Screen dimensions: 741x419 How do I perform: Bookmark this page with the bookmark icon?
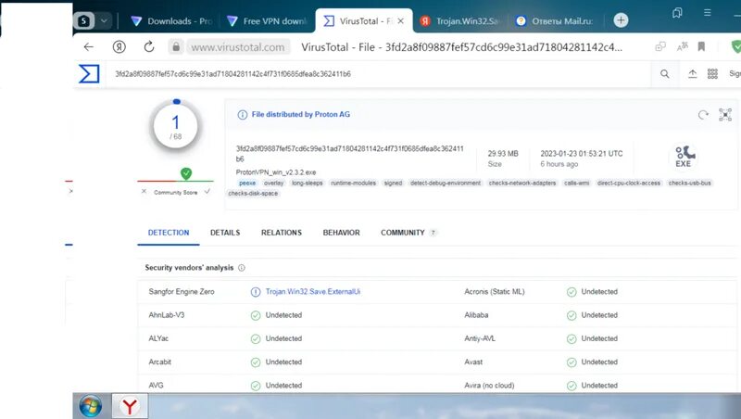coord(701,47)
